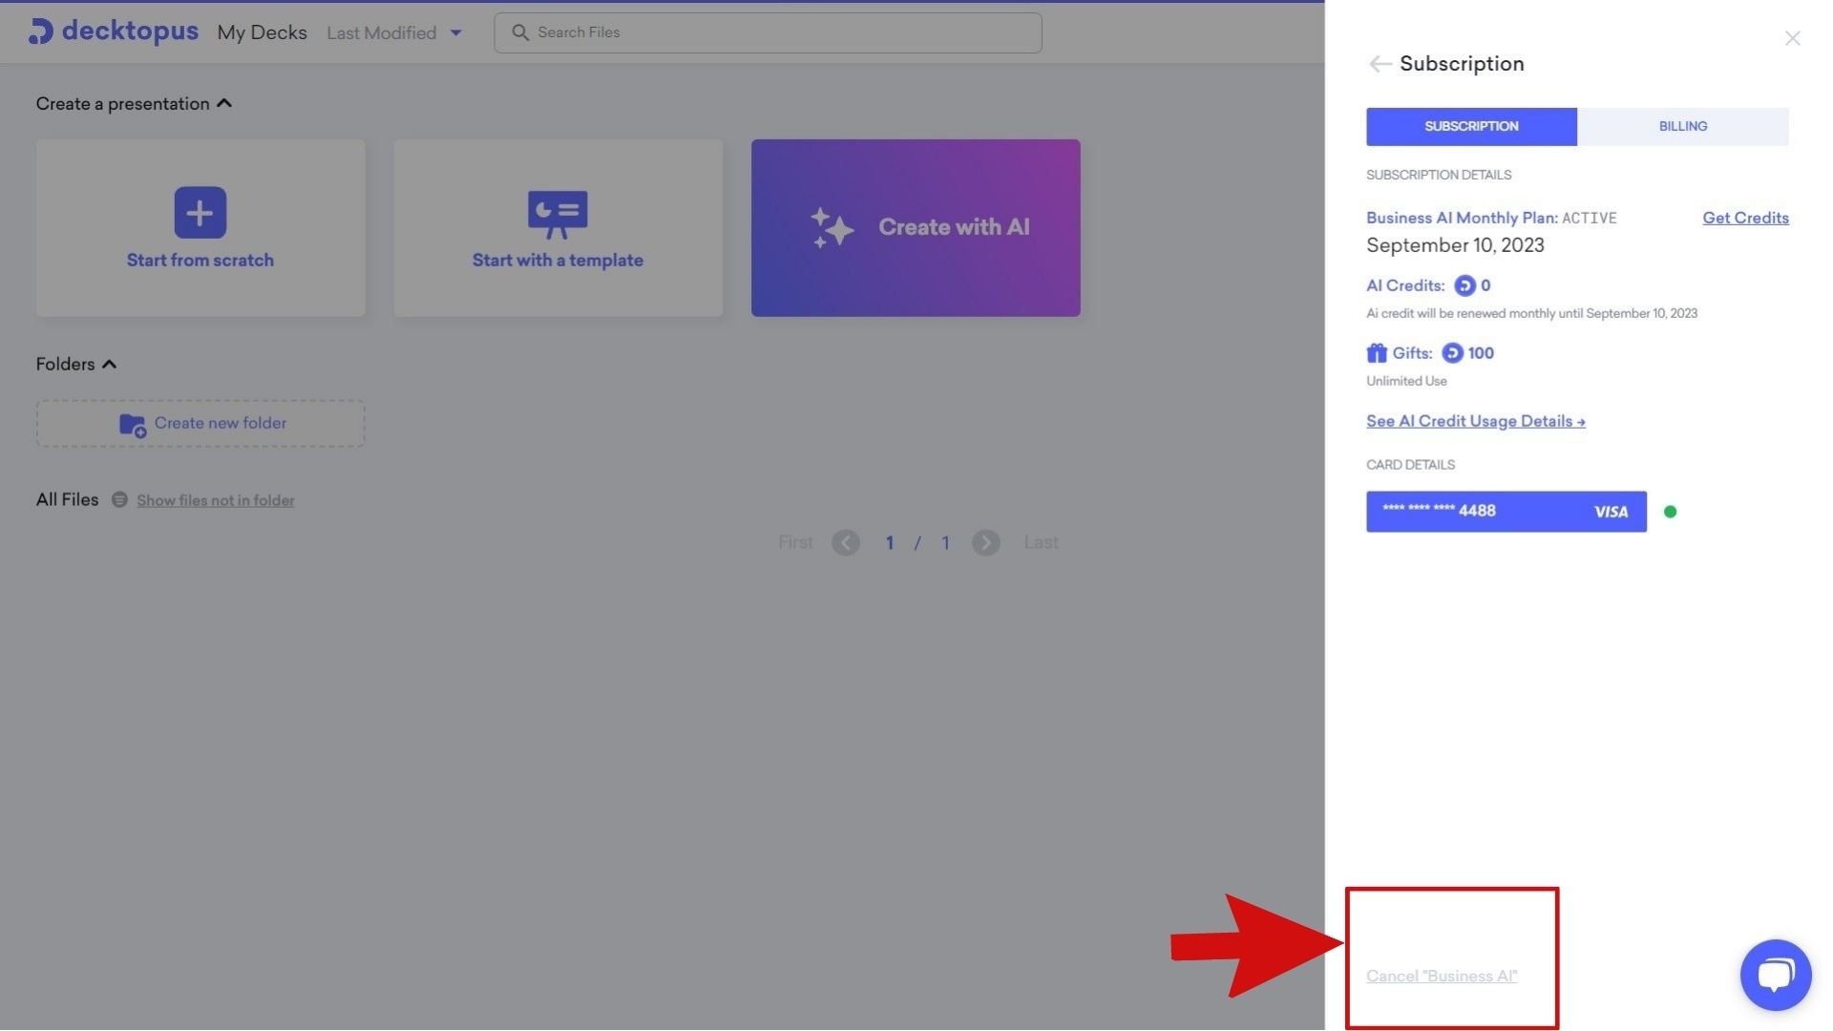Click into the Search Files field
Image resolution: width=1833 pixels, height=1031 pixels.
point(768,32)
